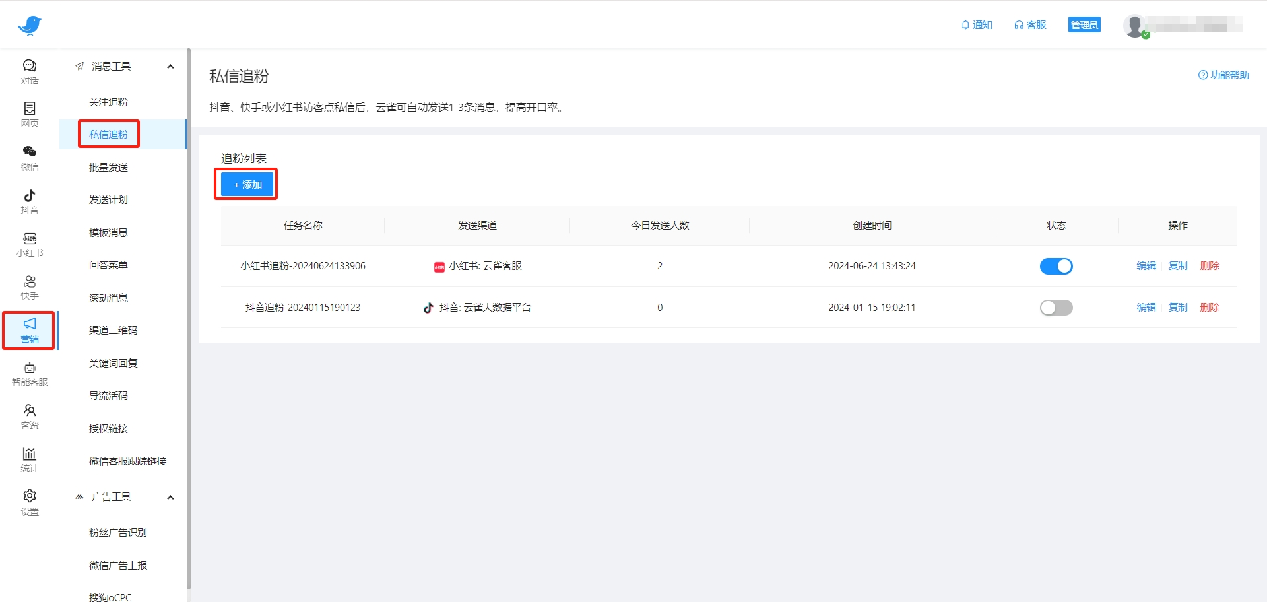Screen dimensions: 1267x602
Task: Edit the 小红书追粉-20240624133906 task
Action: click(x=1146, y=266)
